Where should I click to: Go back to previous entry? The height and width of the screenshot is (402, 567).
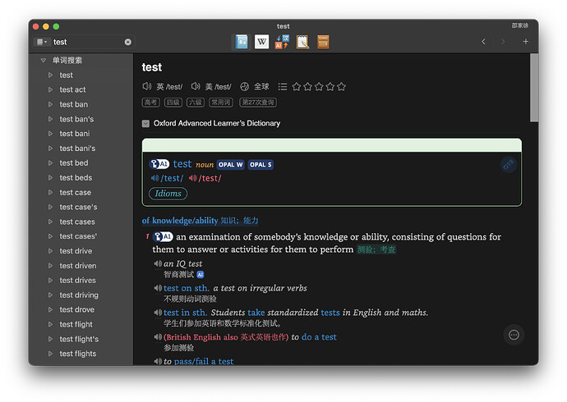(483, 42)
